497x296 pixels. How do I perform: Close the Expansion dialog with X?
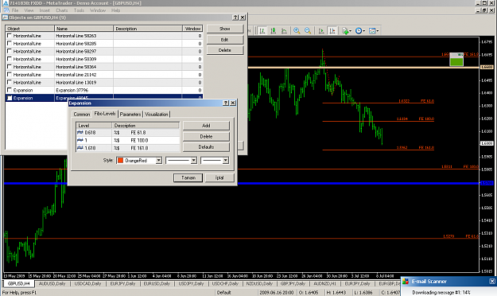[233, 103]
